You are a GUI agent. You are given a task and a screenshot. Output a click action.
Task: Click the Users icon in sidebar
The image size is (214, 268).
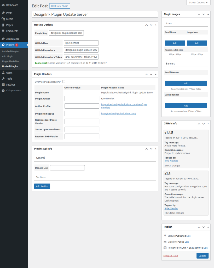pos(3,72)
